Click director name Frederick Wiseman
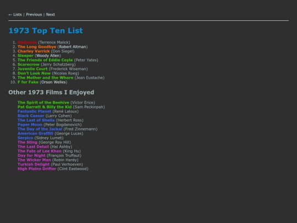This screenshot has height=223, width=297. point(68,69)
